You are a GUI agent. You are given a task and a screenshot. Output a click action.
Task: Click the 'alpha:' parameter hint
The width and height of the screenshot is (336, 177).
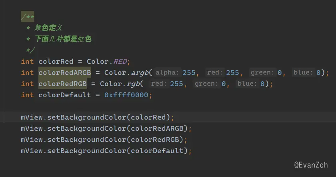pos(167,73)
